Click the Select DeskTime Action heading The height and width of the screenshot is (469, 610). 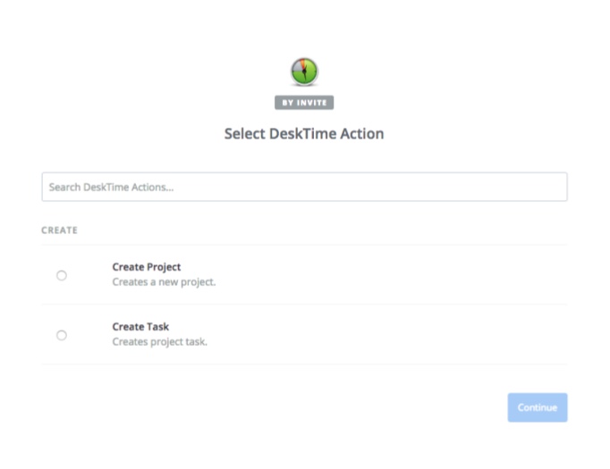coord(304,134)
